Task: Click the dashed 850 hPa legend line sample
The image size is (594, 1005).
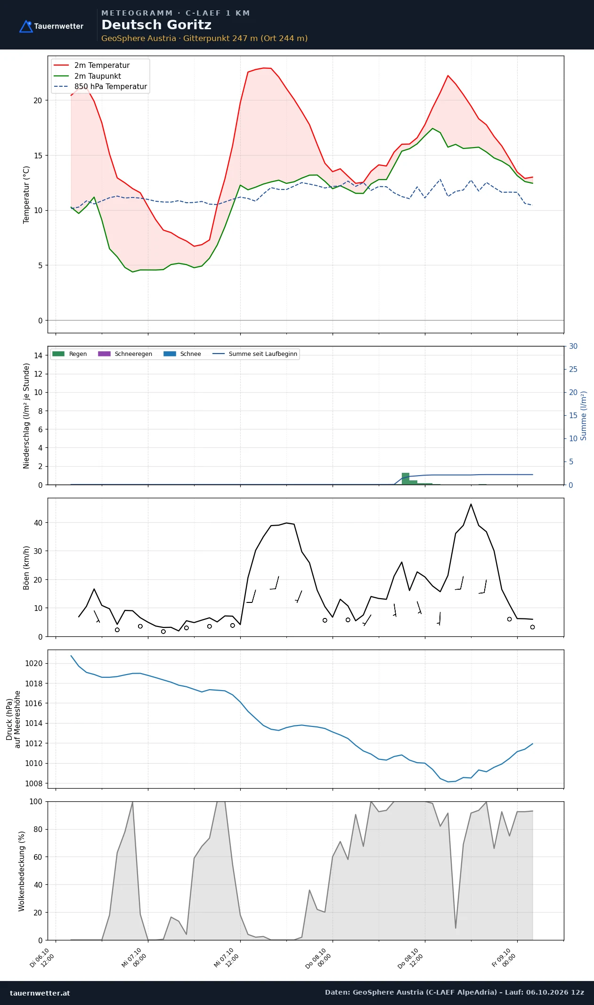Action: [x=61, y=87]
